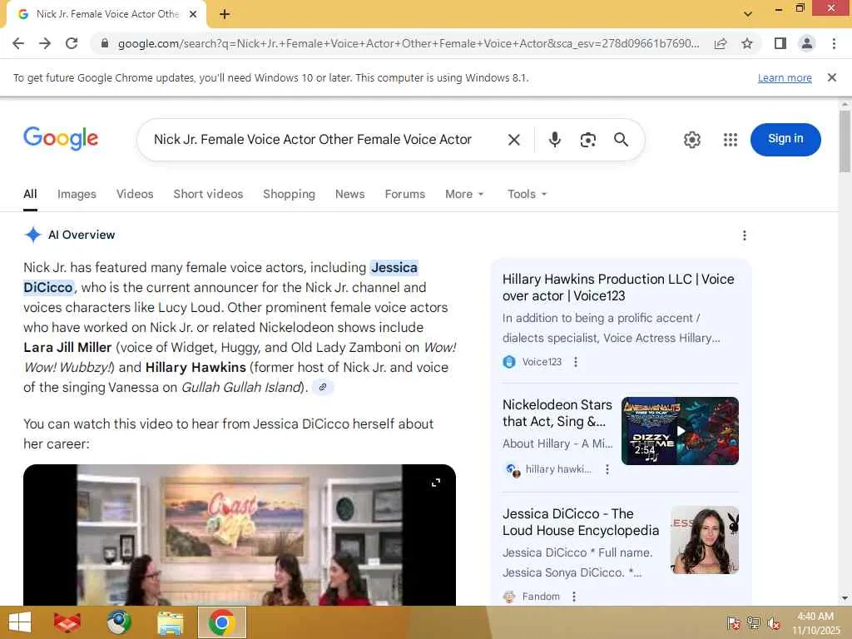The width and height of the screenshot is (852, 639).
Task: Open Google quick settings gear icon
Action: [691, 140]
